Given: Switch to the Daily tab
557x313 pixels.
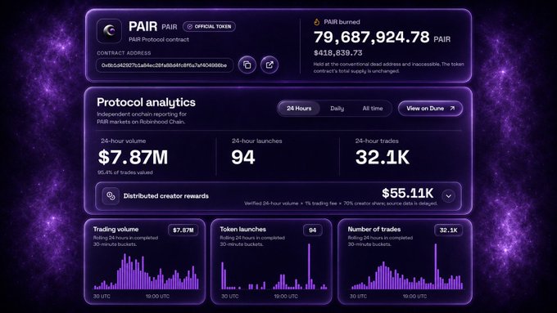Looking at the screenshot, I should point(337,109).
